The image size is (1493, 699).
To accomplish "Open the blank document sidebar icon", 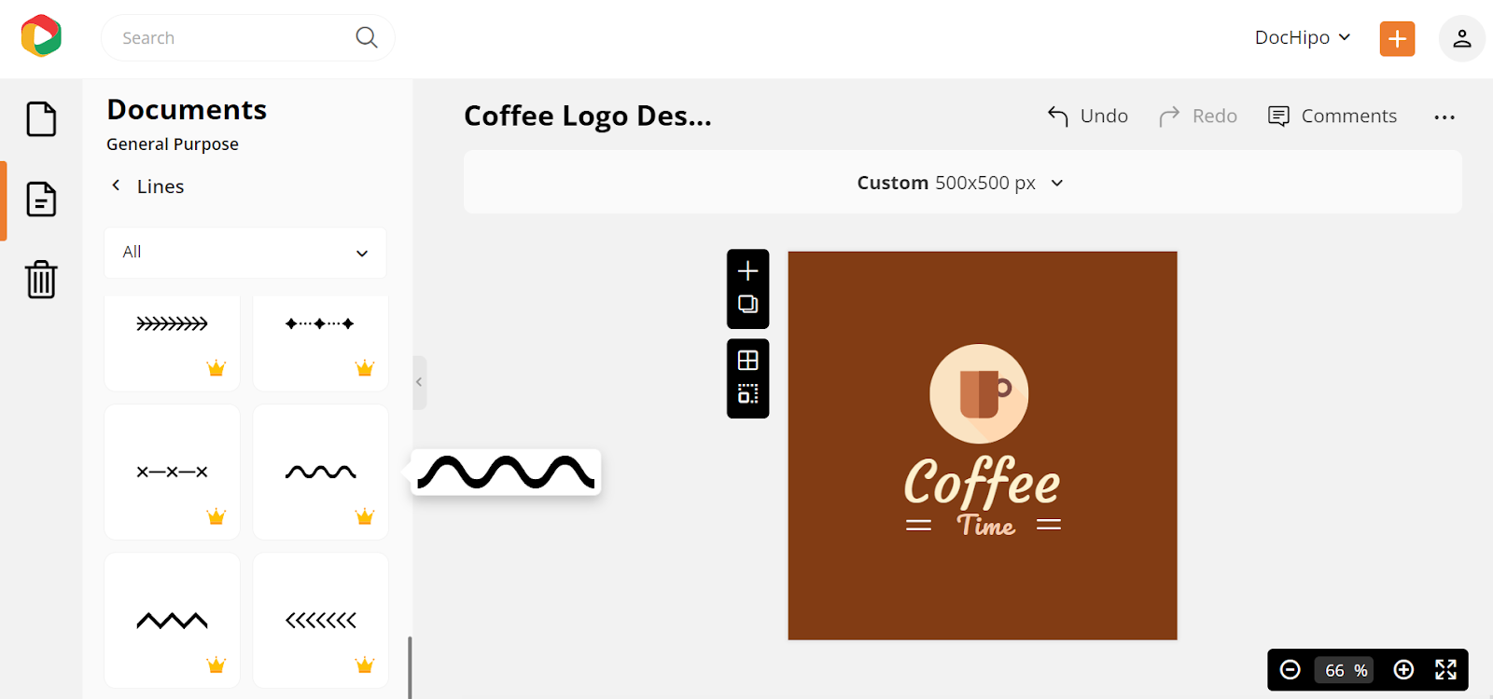I will pos(41,118).
